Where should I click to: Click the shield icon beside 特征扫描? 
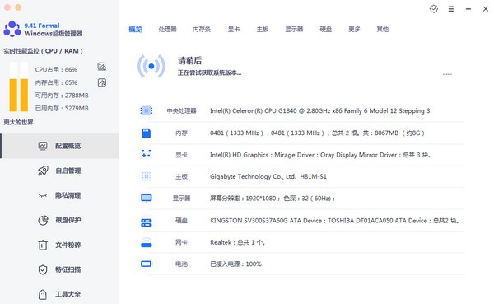pyautogui.click(x=43, y=269)
